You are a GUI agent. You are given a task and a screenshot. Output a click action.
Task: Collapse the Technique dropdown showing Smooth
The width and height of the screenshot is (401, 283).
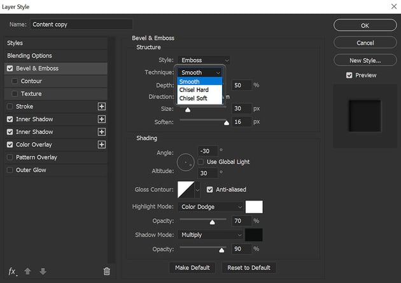click(x=200, y=73)
